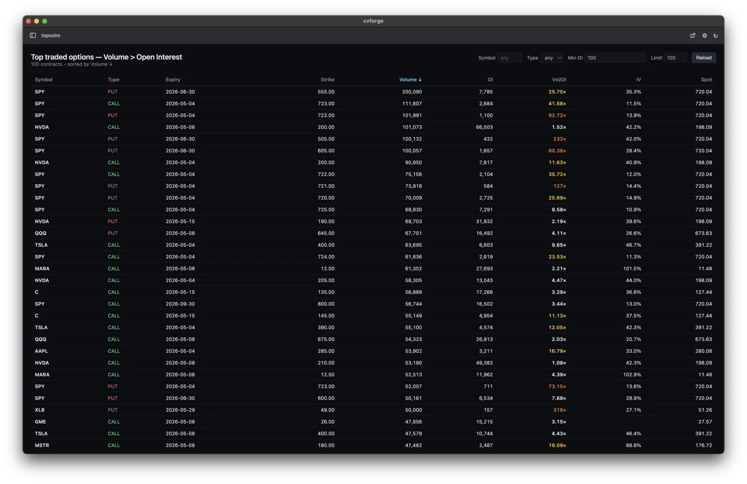Open the settings gear icon
The height and width of the screenshot is (484, 747).
705,36
